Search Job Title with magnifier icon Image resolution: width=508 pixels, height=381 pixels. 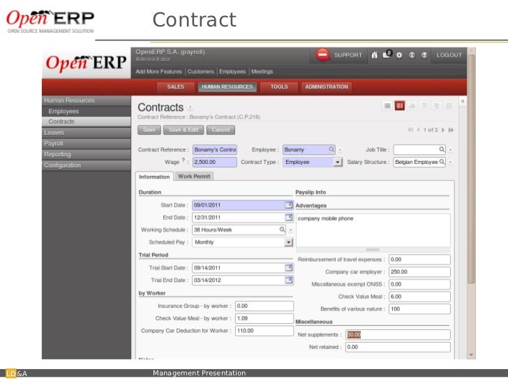442,149
